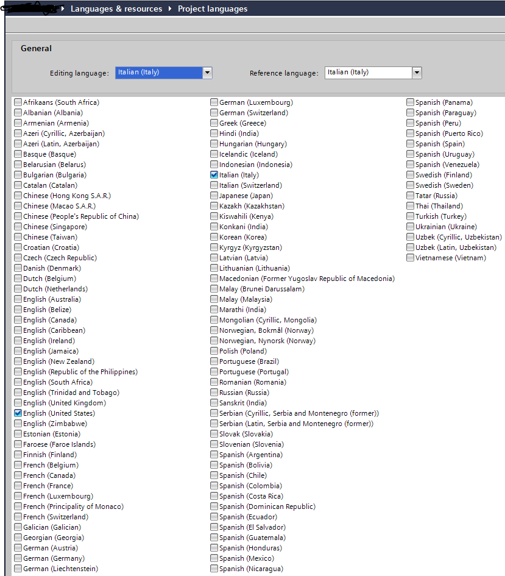Tick the Danish (Denmark) checkbox
505x576 pixels.
(x=18, y=268)
